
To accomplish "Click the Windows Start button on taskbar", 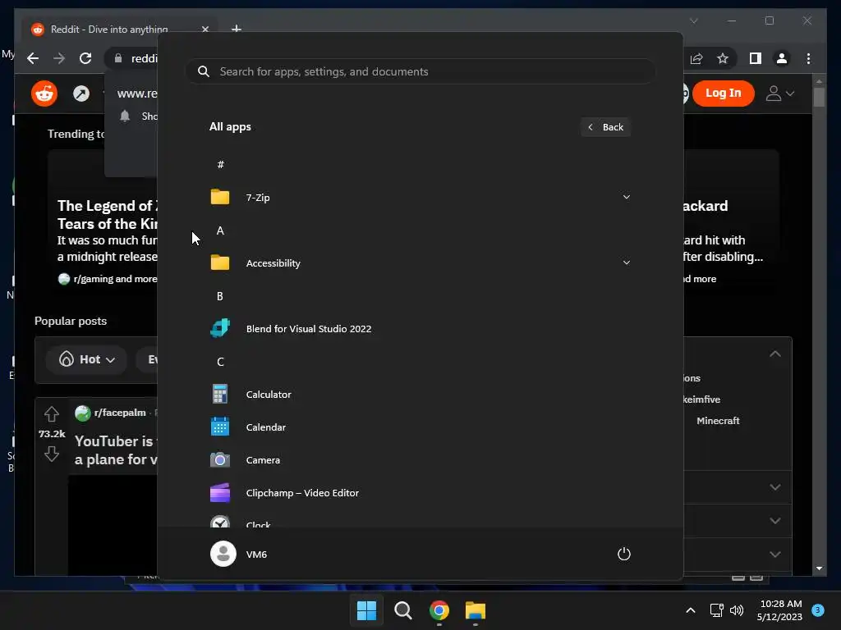I will tap(367, 610).
